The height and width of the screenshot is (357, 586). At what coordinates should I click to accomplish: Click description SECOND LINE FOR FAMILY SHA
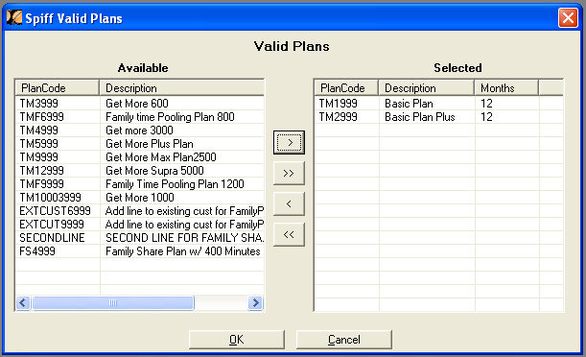click(x=184, y=238)
